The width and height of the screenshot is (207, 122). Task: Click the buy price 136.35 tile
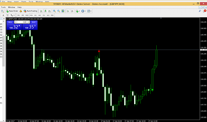(x=30, y=27)
